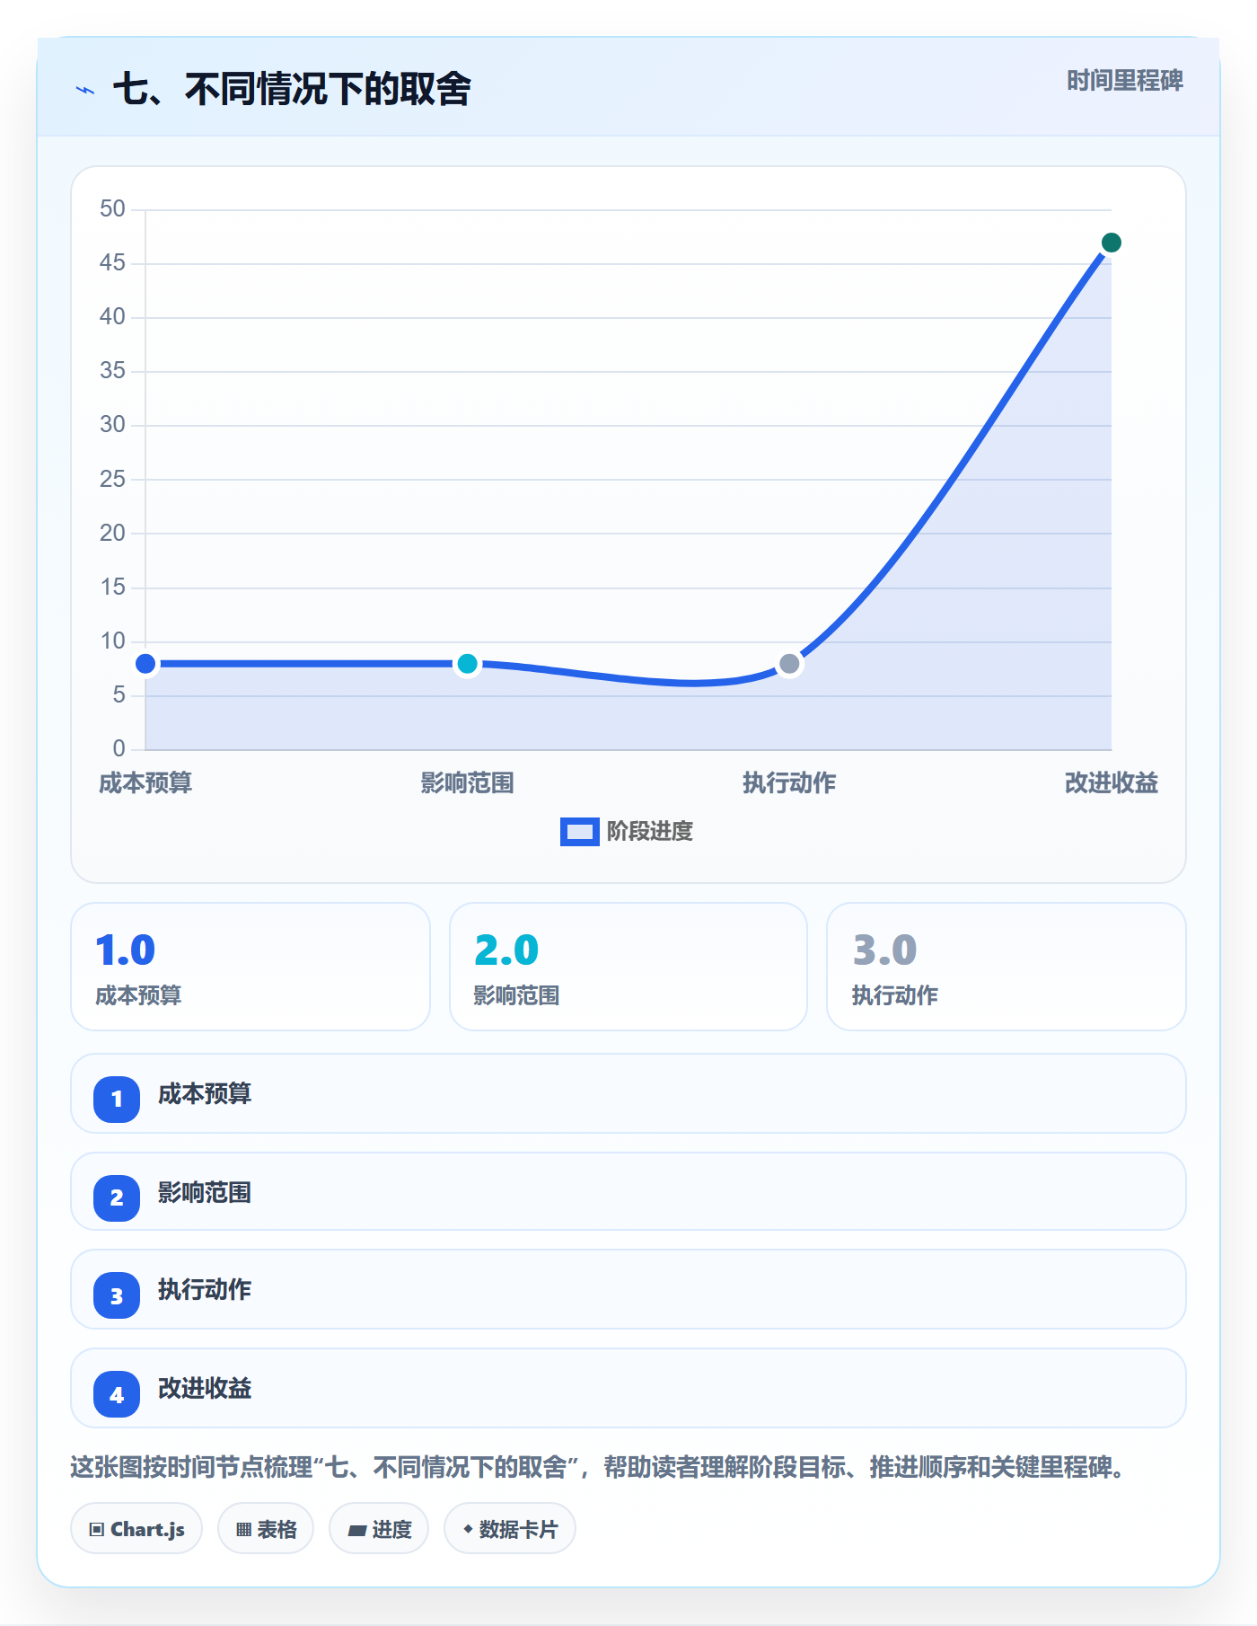Open the 2.0 影响范围 data card
The image size is (1257, 1626).
click(628, 967)
